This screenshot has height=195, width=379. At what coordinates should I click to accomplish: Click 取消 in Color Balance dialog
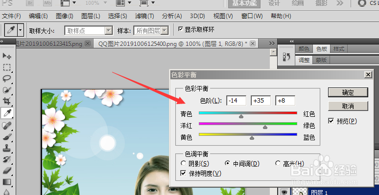[348, 106]
